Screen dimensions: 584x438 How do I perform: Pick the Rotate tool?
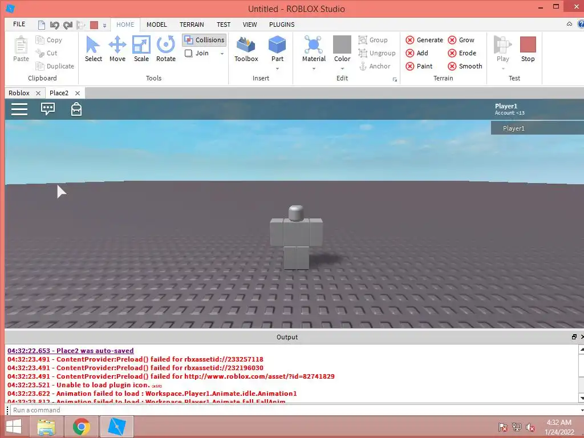166,49
